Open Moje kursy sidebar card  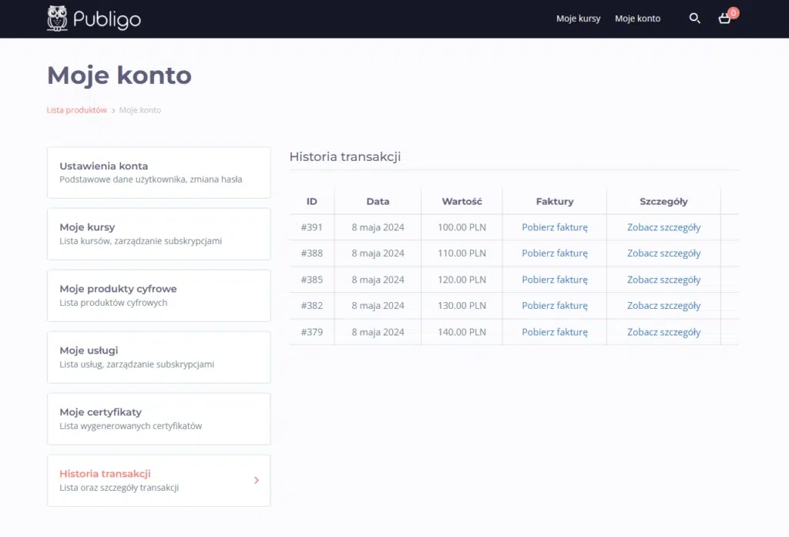[159, 234]
